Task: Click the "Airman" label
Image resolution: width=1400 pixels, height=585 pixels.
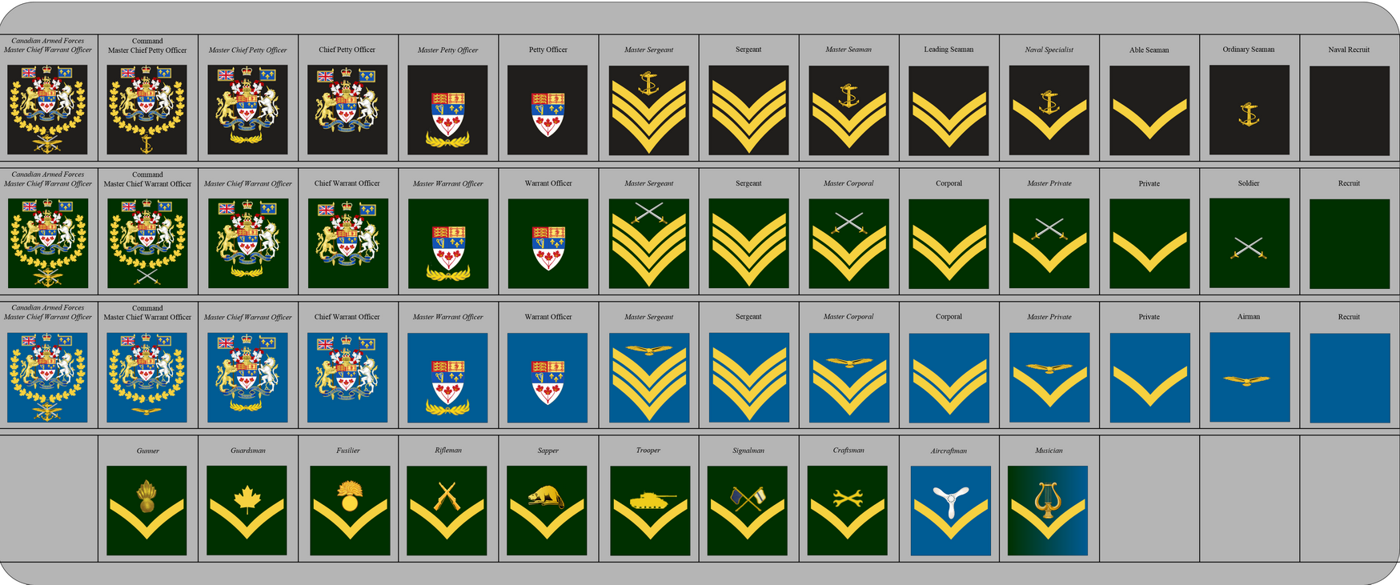Action: pos(1249,317)
